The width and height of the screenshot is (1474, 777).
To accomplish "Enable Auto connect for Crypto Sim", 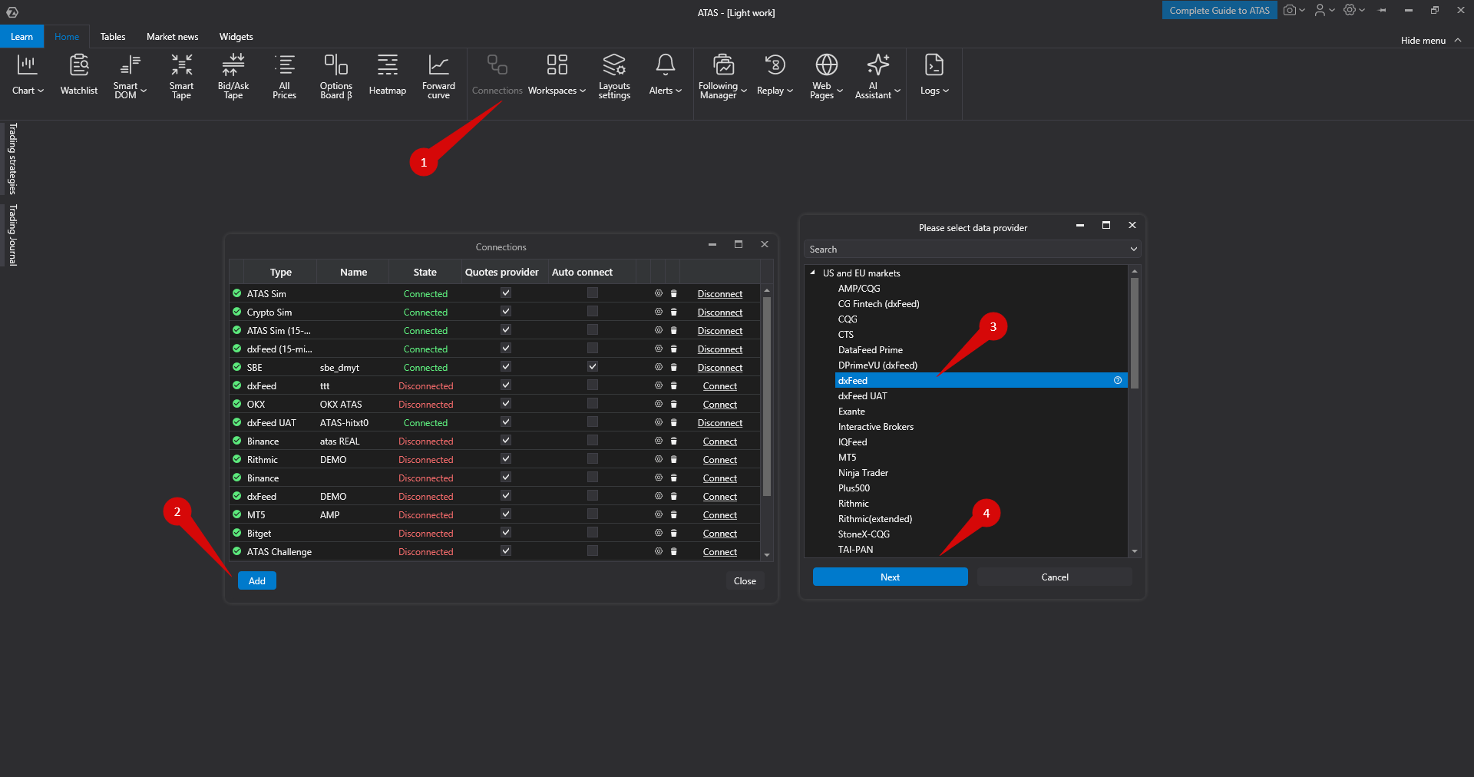I will click(x=592, y=311).
